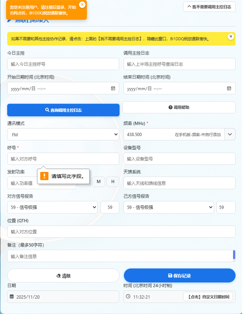
Task: Click 保存记录 save button
Action: click(x=180, y=276)
